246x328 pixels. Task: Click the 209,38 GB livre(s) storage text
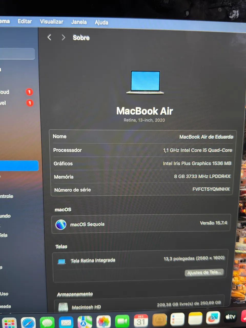tap(189, 304)
